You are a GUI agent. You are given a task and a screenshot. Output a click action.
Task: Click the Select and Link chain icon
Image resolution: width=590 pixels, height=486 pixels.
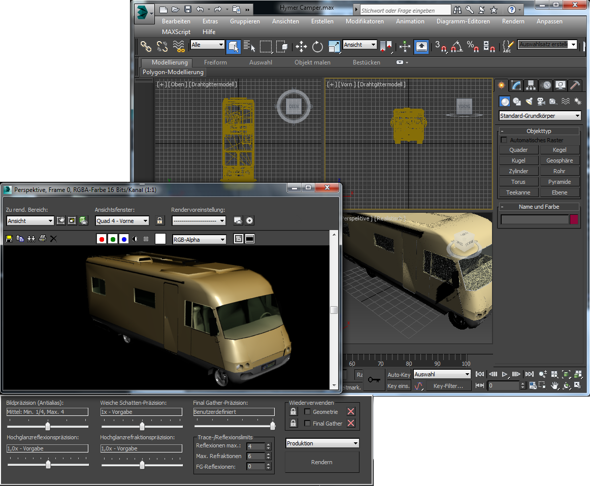tap(146, 47)
